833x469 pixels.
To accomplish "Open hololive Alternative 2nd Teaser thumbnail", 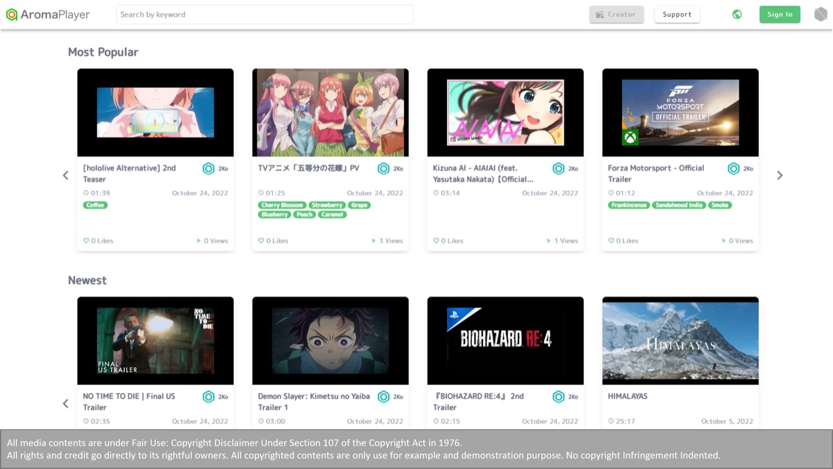I will click(x=155, y=113).
